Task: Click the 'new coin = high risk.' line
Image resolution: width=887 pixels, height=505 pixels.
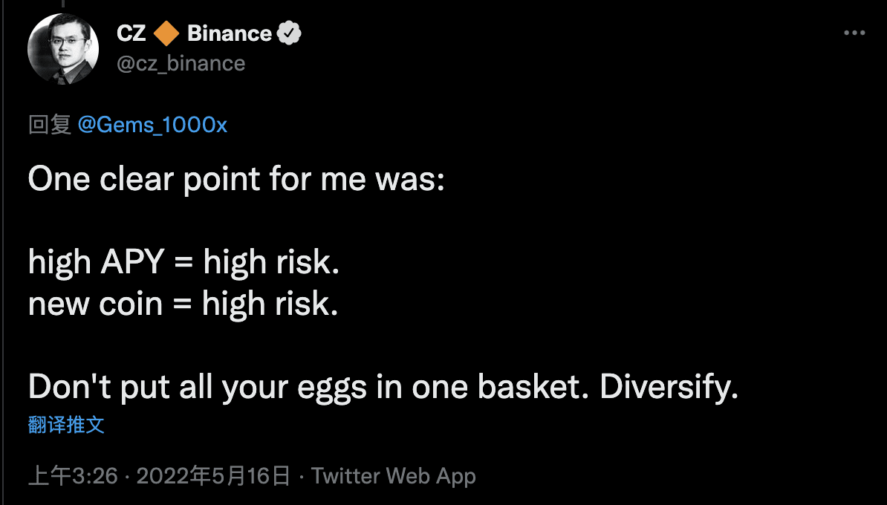Action: point(183,304)
